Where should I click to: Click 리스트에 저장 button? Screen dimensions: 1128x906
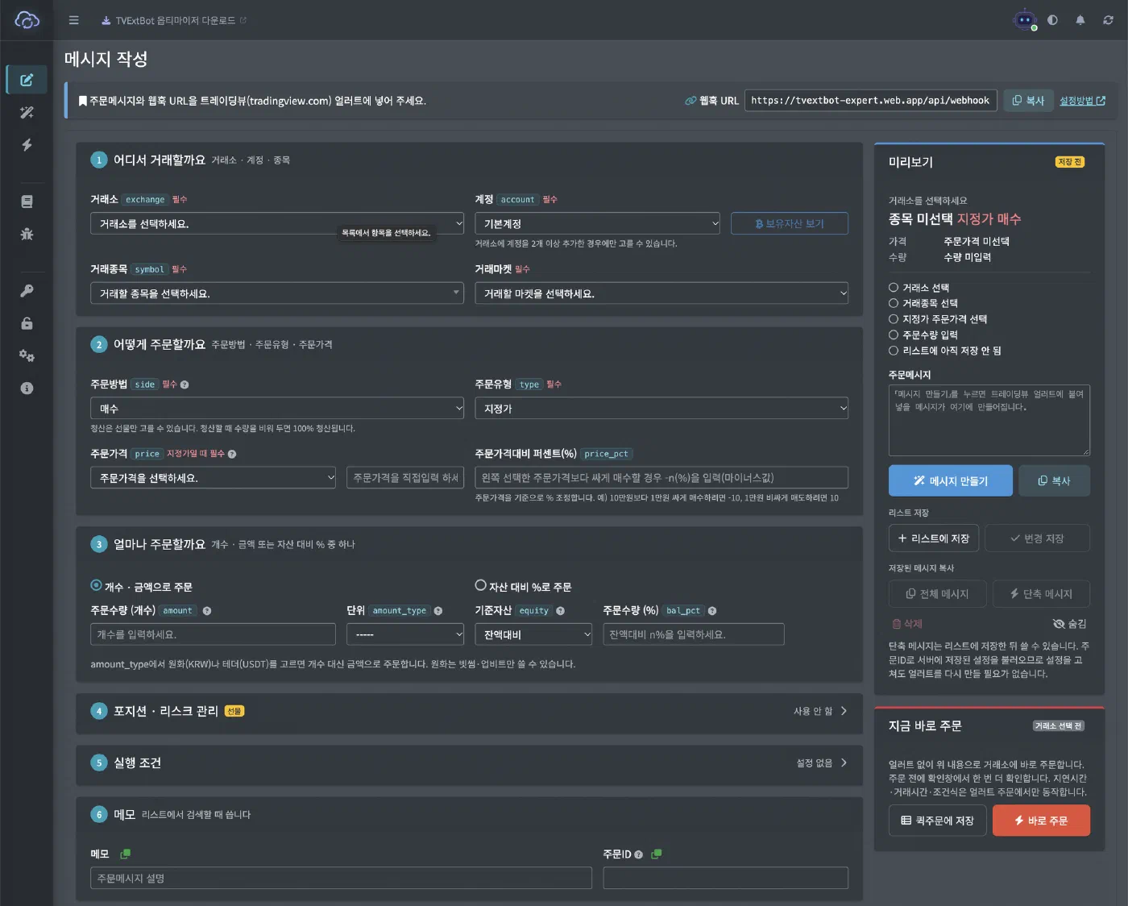934,538
